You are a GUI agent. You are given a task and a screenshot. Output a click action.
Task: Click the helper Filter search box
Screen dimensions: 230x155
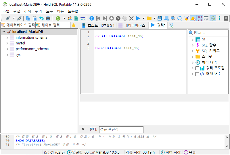[208, 32]
